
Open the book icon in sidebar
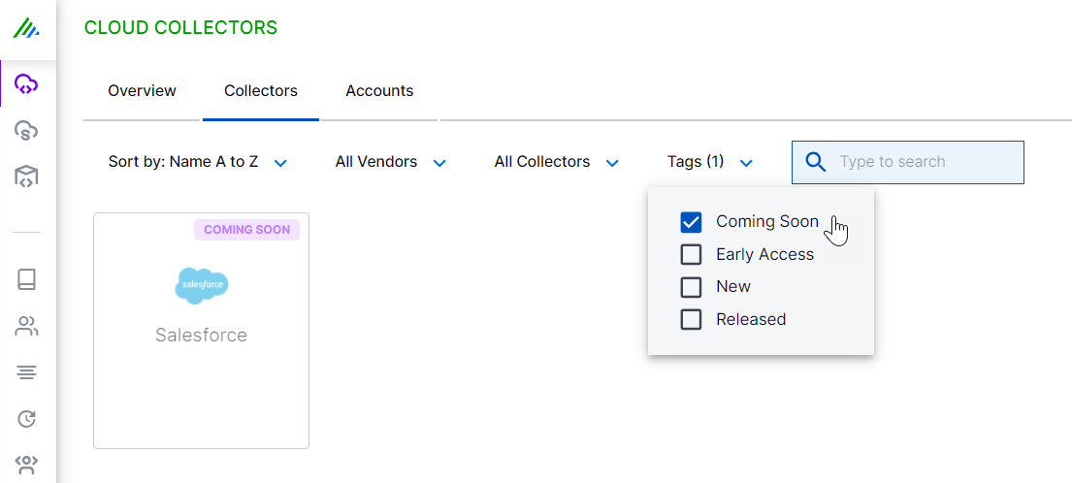pos(26,279)
